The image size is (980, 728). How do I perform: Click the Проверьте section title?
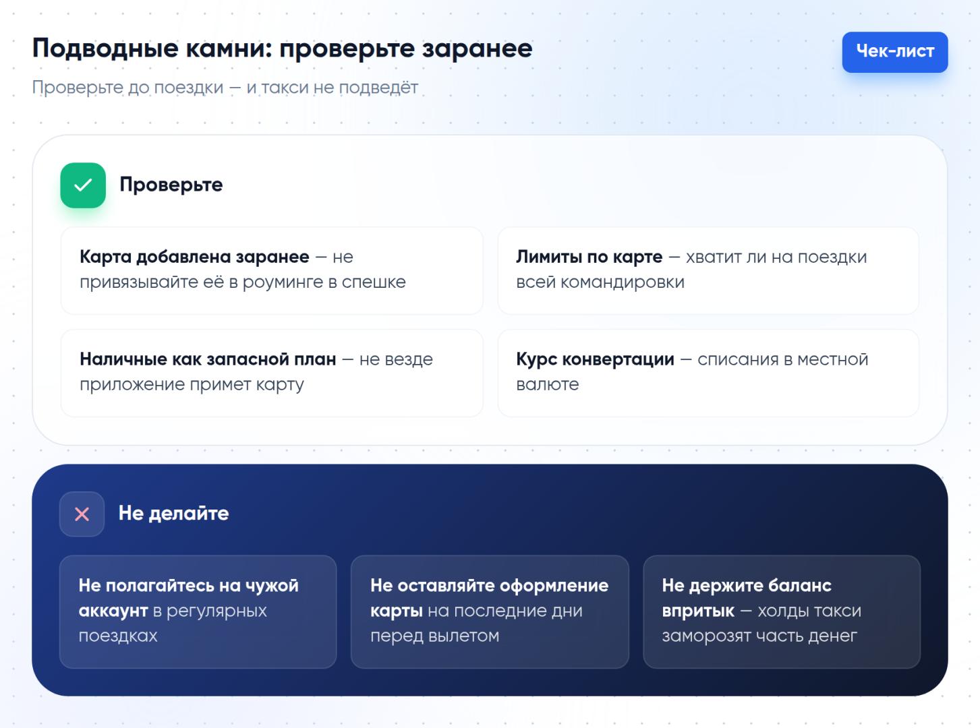point(171,185)
